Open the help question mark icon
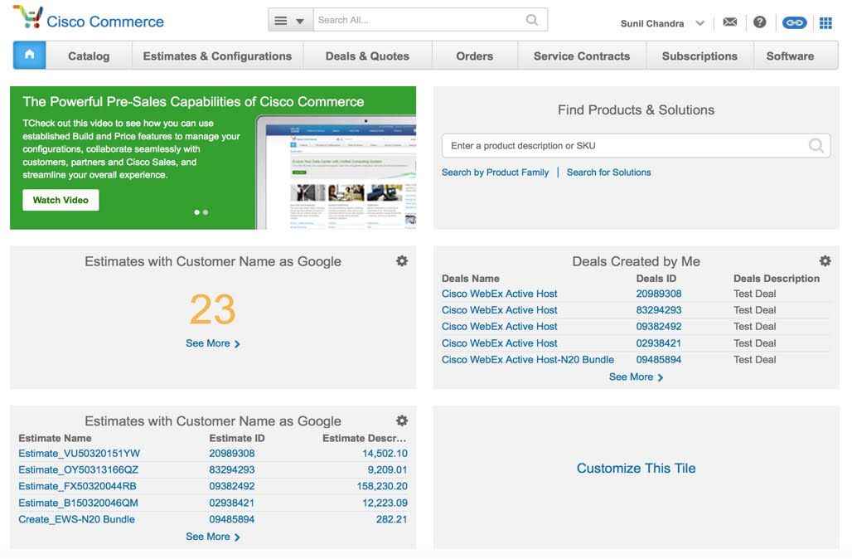 [x=760, y=22]
